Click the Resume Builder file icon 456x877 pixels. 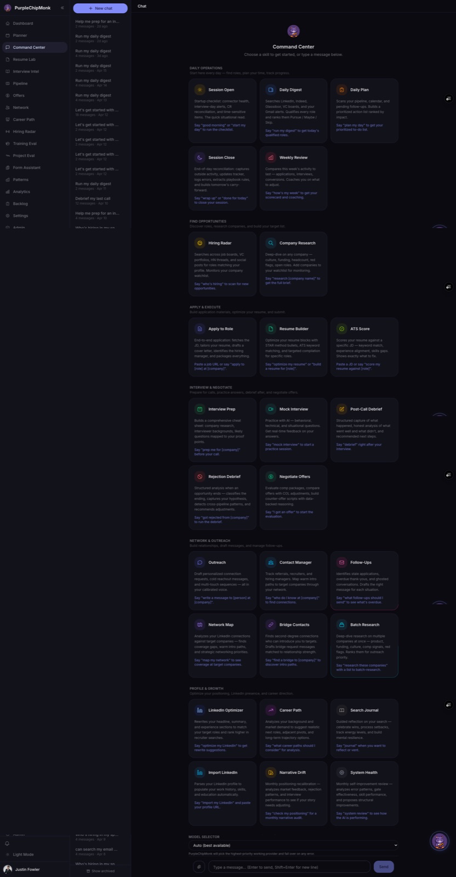pos(271,329)
